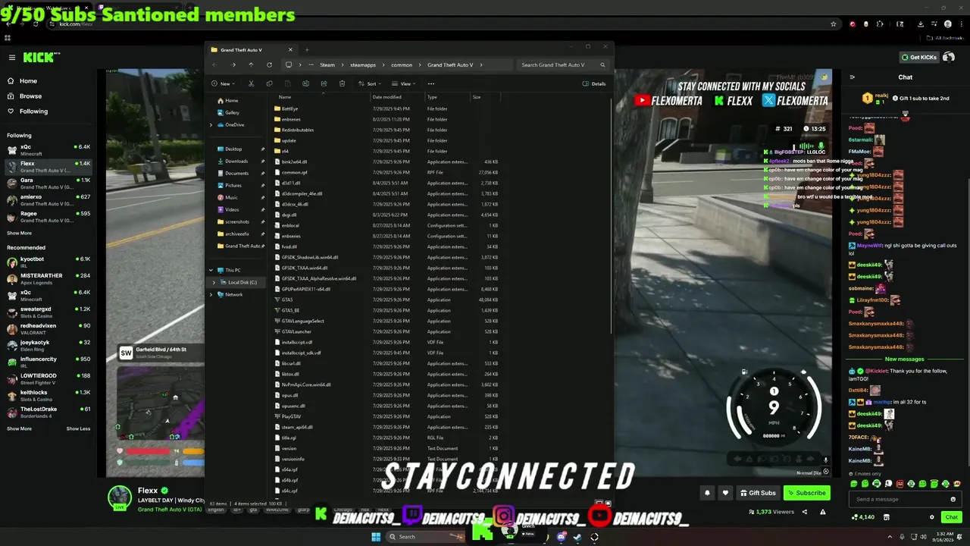The image size is (970, 546).
Task: Open the emoji picker in message box
Action: point(953,499)
